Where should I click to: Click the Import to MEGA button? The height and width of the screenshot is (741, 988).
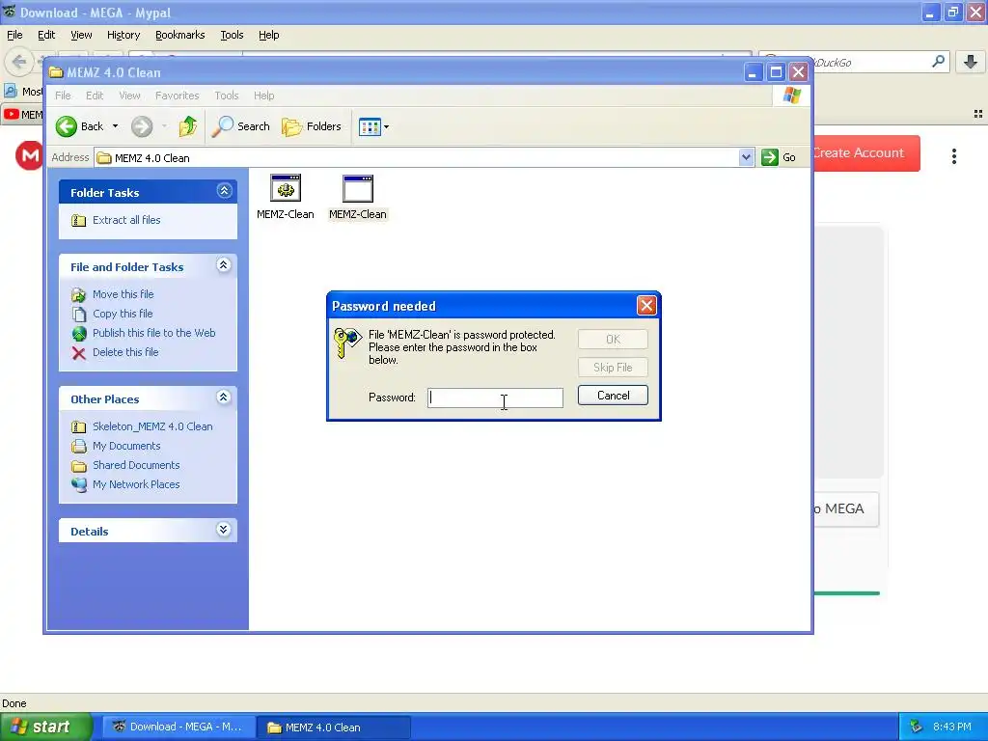pos(845,509)
